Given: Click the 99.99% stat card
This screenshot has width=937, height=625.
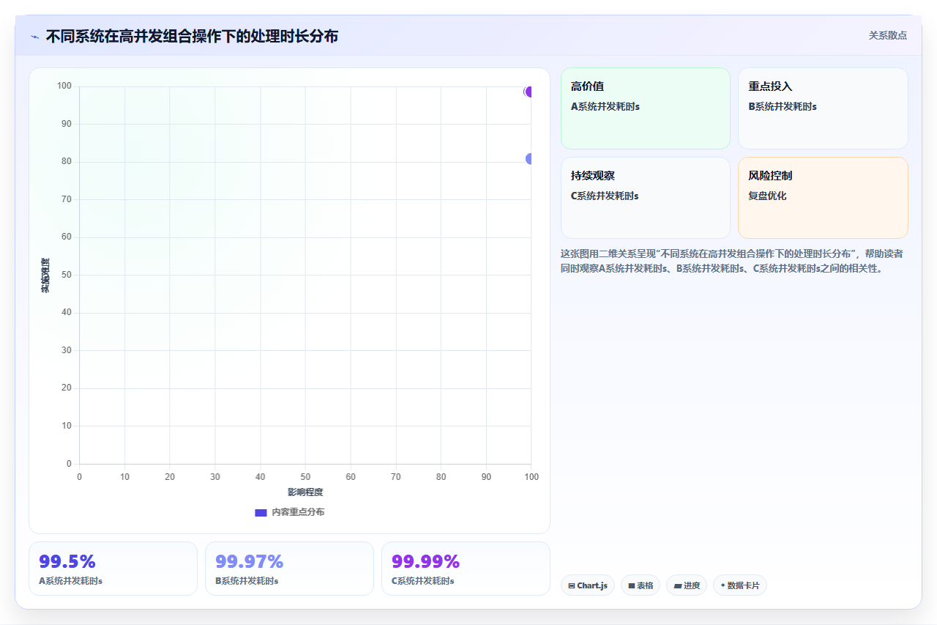Looking at the screenshot, I should coord(466,569).
